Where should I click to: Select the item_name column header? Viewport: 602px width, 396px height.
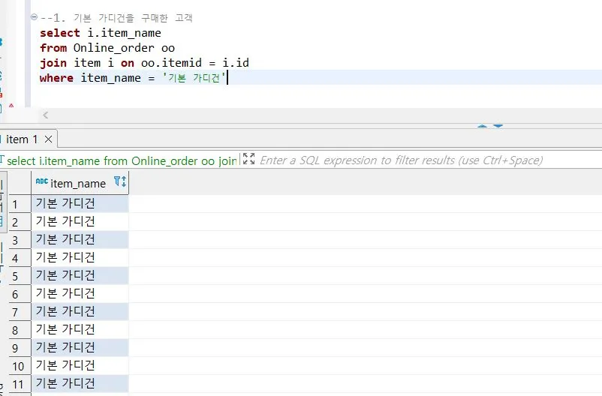coord(80,183)
